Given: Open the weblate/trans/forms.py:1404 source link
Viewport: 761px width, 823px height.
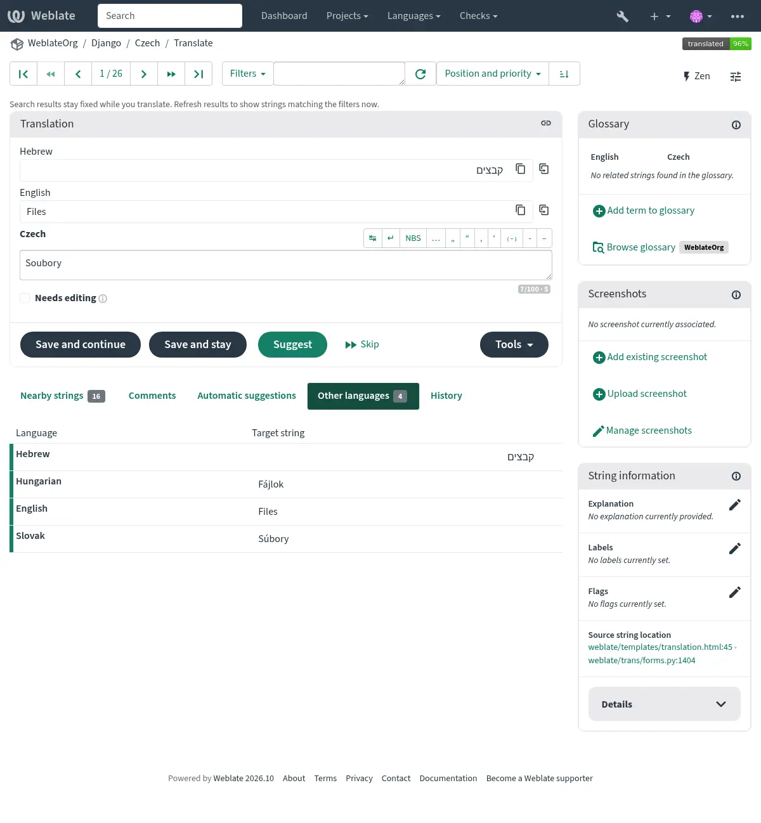Looking at the screenshot, I should click(x=642, y=661).
